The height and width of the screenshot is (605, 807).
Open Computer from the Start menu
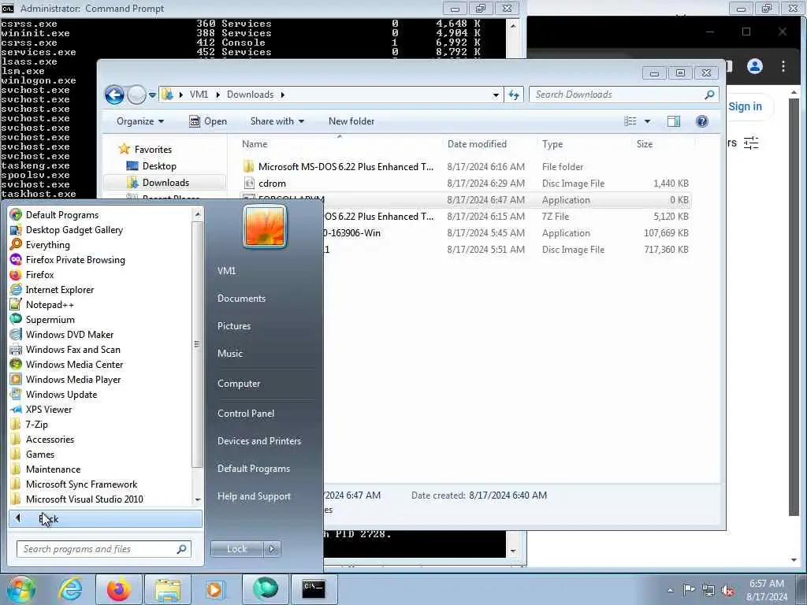click(239, 384)
